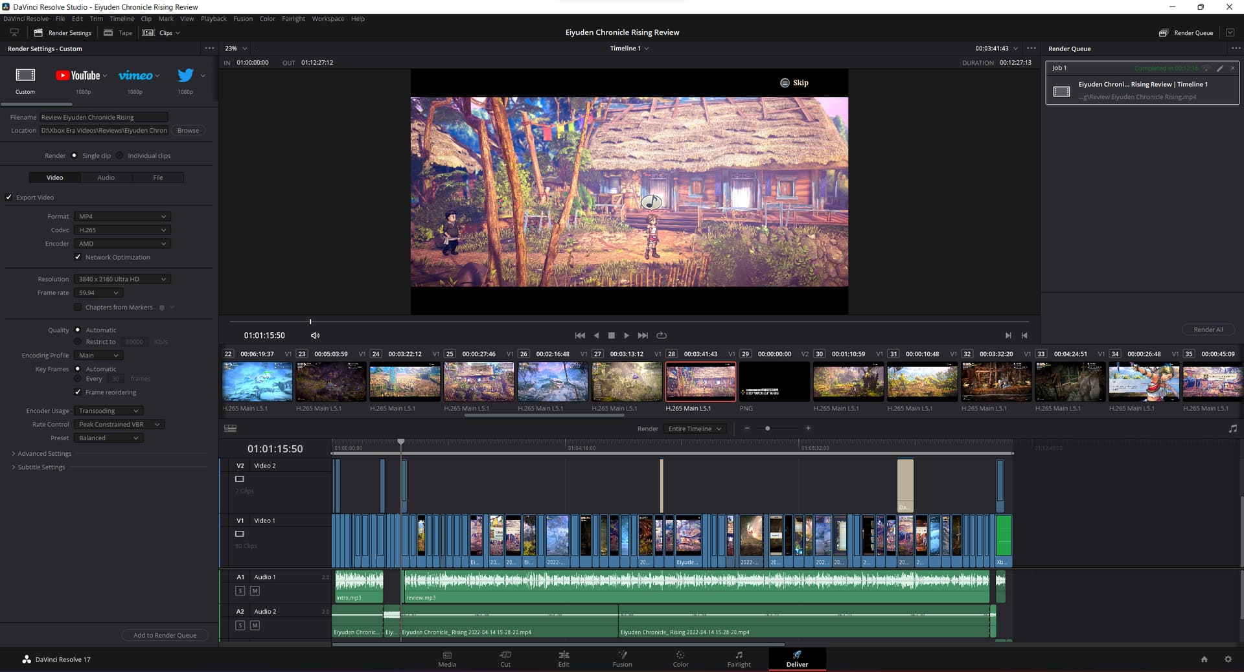Viewport: 1244px width, 672px height.
Task: Open project settings gear icon
Action: pyautogui.click(x=1228, y=659)
